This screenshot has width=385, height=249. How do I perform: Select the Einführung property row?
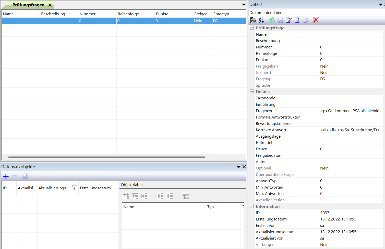[x=319, y=104]
